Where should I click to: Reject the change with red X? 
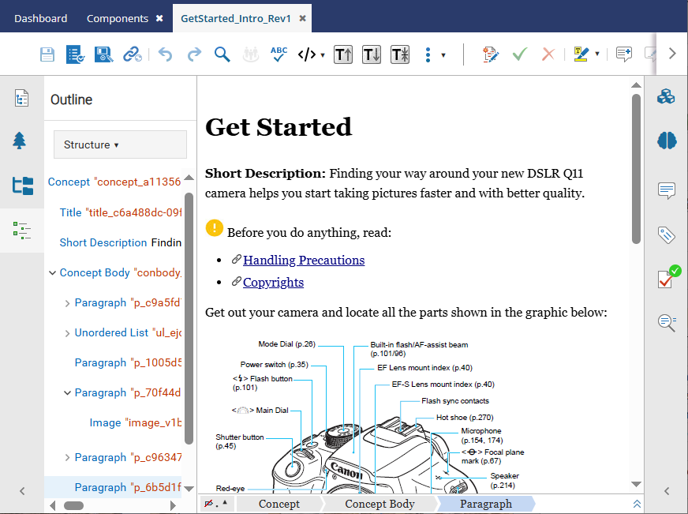[x=548, y=54]
